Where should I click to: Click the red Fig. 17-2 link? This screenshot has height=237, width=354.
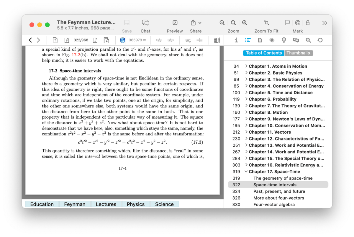(76, 55)
